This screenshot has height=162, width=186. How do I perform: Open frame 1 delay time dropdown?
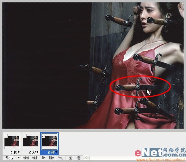15,152
